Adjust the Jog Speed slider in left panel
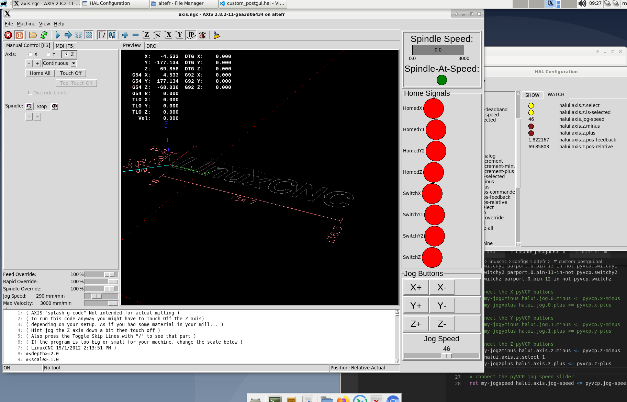 click(x=101, y=296)
